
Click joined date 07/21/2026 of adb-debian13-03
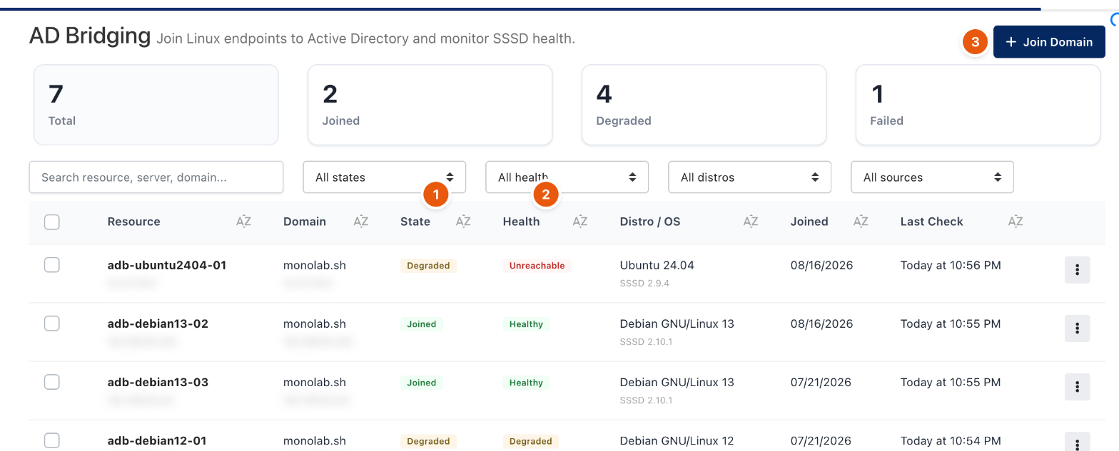coord(821,382)
